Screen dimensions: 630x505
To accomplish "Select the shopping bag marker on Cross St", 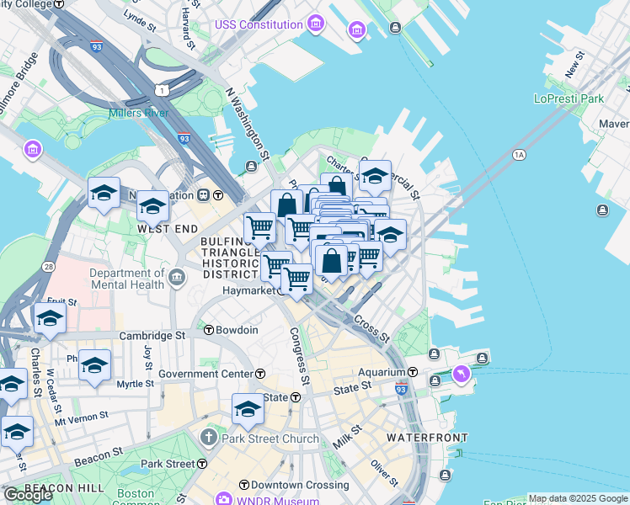I will (332, 261).
